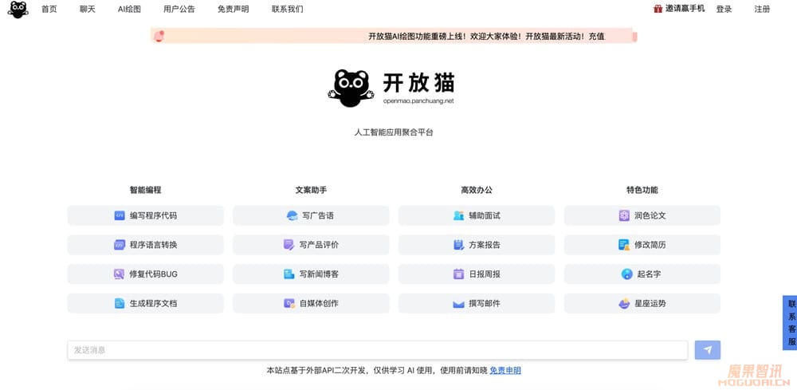Choose the 起名字 button

click(642, 274)
